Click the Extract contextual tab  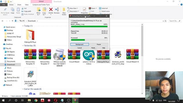[41, 1]
